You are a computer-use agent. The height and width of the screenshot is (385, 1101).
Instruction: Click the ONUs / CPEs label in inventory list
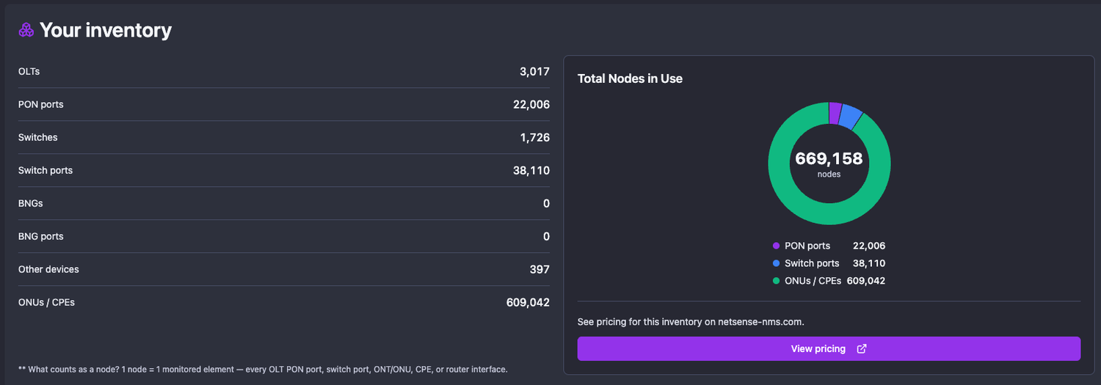tap(46, 303)
